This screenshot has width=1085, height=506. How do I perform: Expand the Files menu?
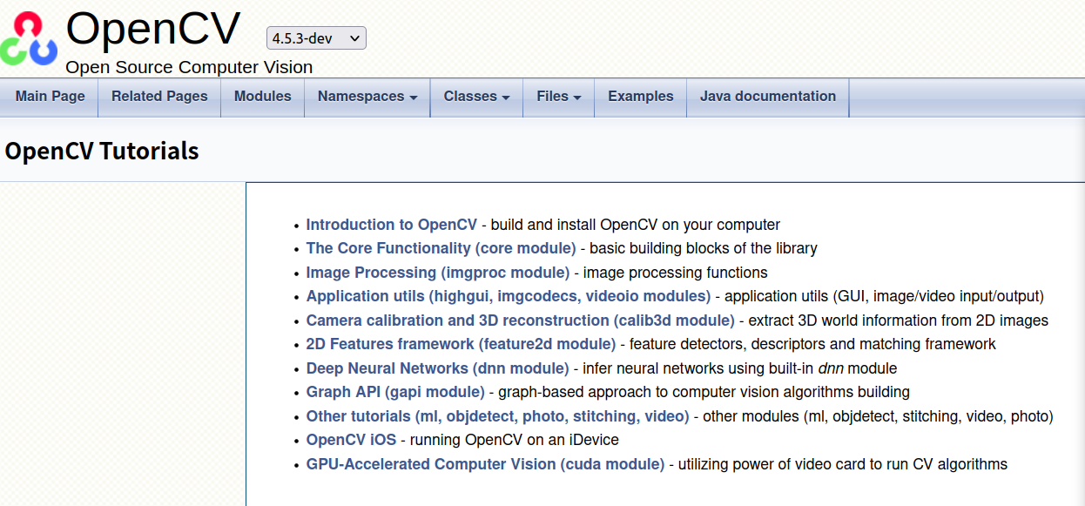point(558,97)
